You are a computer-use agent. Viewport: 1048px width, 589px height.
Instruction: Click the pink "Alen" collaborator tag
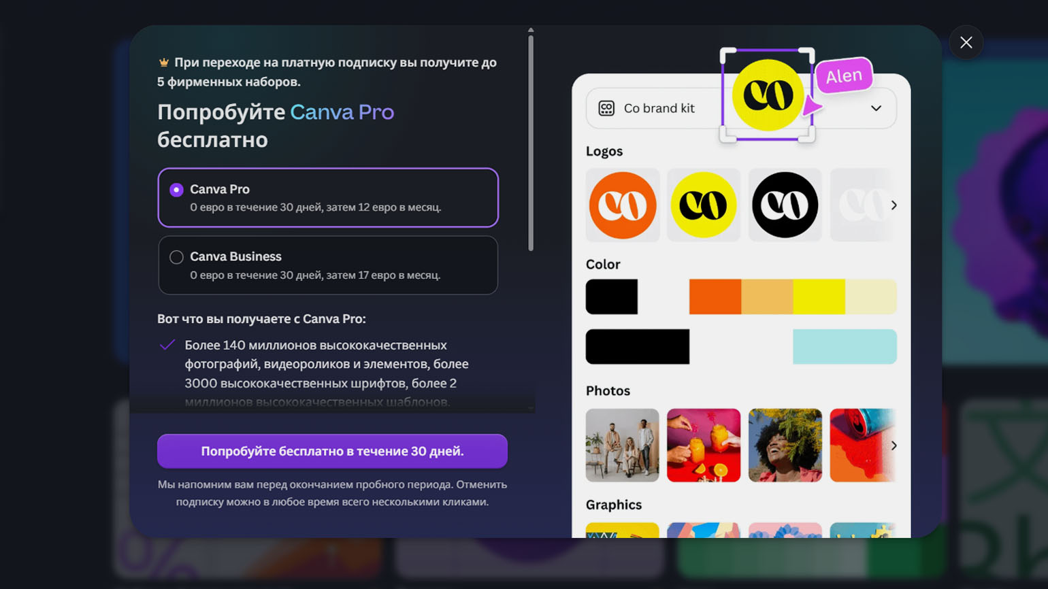[x=844, y=75]
